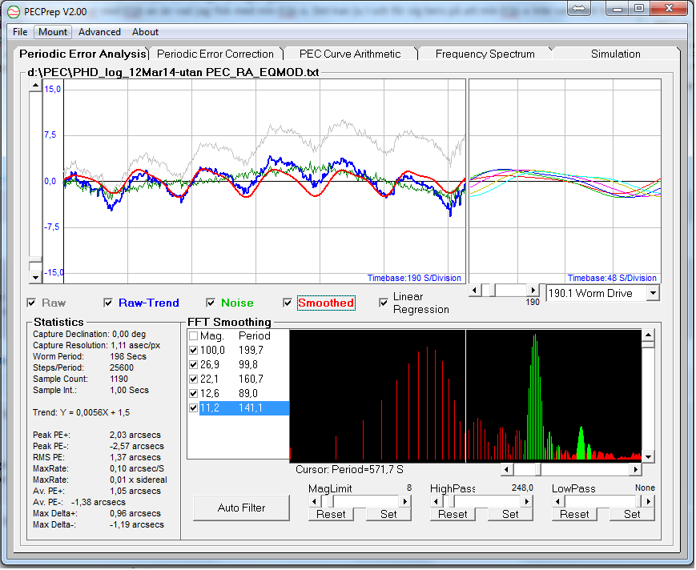Uncheck the 141,1 period row checkbox
696x570 pixels.
point(194,408)
